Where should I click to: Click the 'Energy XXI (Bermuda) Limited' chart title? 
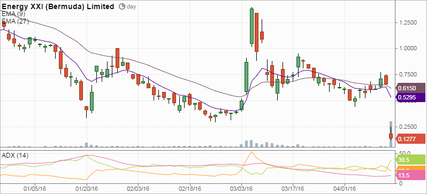pos(58,6)
